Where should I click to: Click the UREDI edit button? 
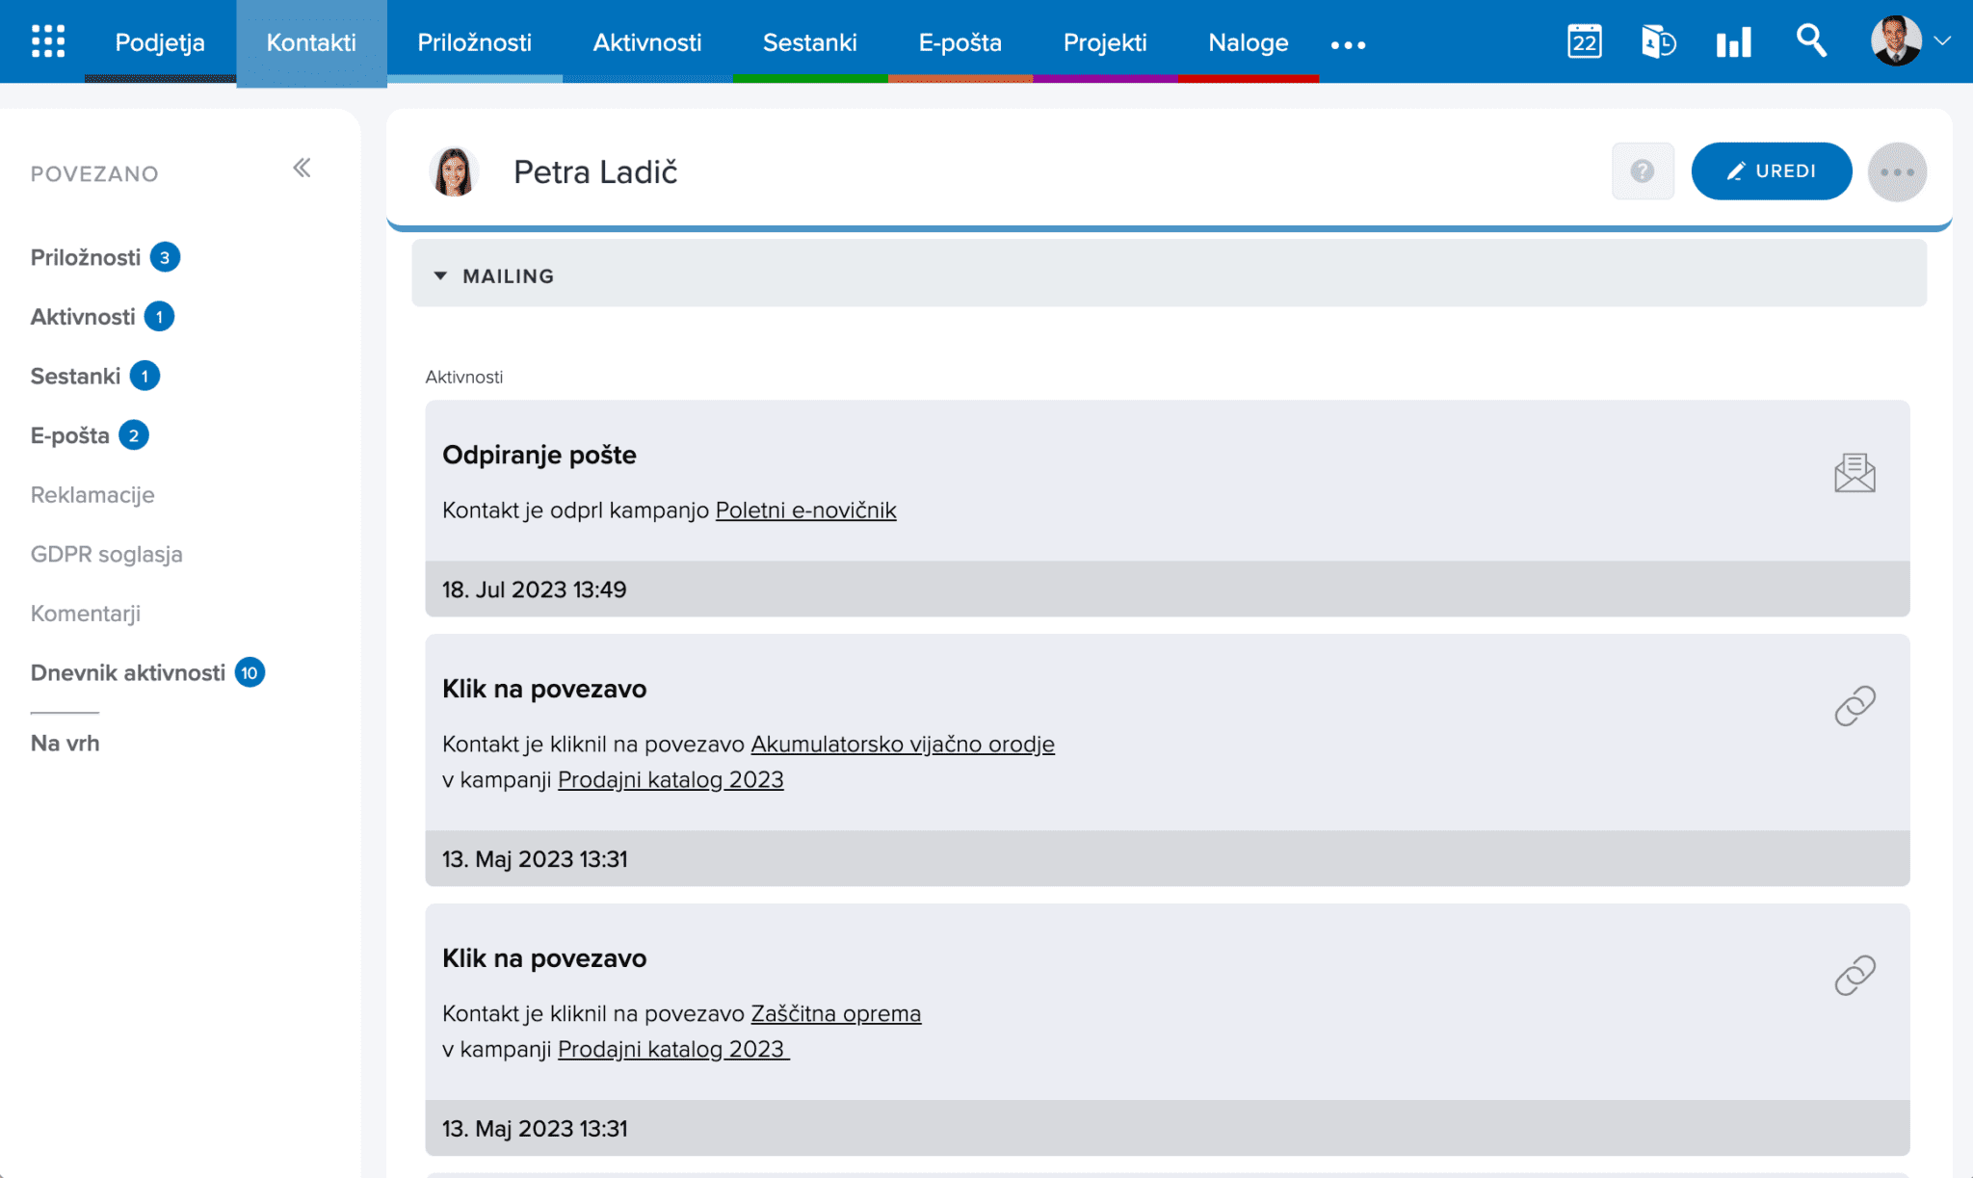(x=1771, y=171)
